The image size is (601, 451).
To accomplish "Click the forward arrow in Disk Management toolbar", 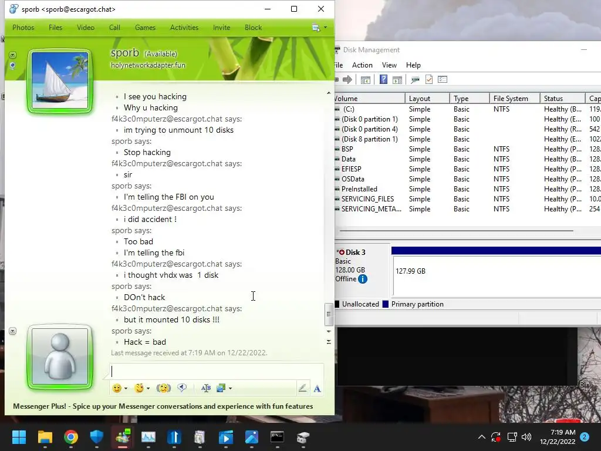I will point(347,79).
